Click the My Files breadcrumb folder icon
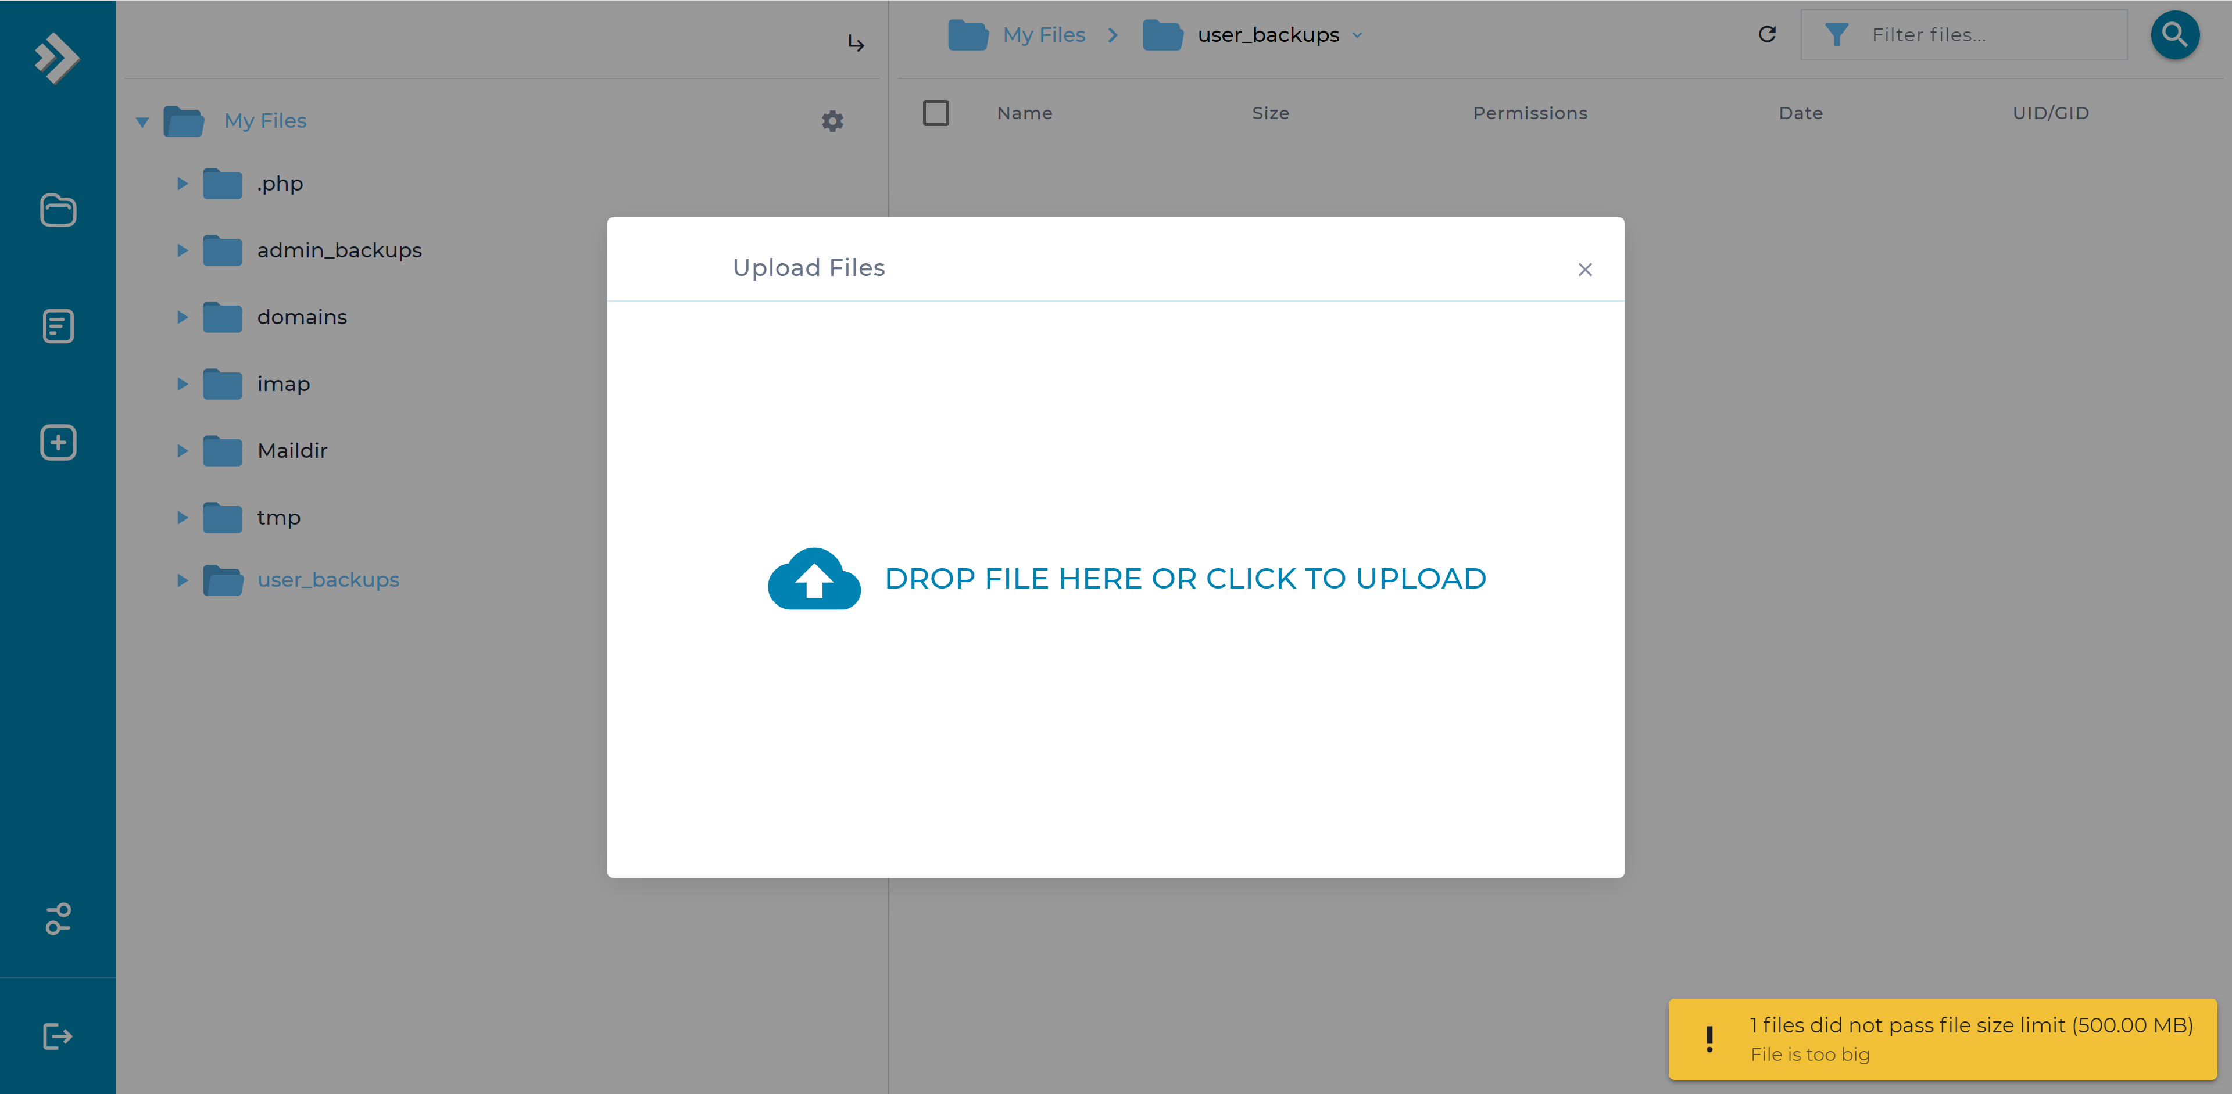Image resolution: width=2232 pixels, height=1094 pixels. tap(968, 35)
